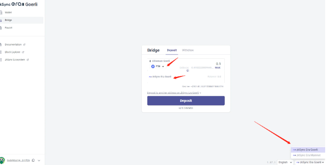Click Deposit to another address link
327x165 pixels.
174,93
